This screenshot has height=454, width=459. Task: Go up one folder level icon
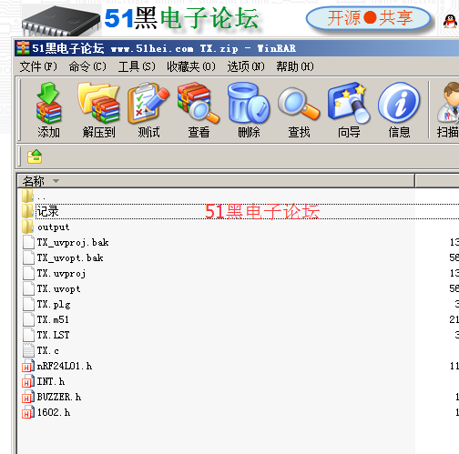click(x=35, y=156)
